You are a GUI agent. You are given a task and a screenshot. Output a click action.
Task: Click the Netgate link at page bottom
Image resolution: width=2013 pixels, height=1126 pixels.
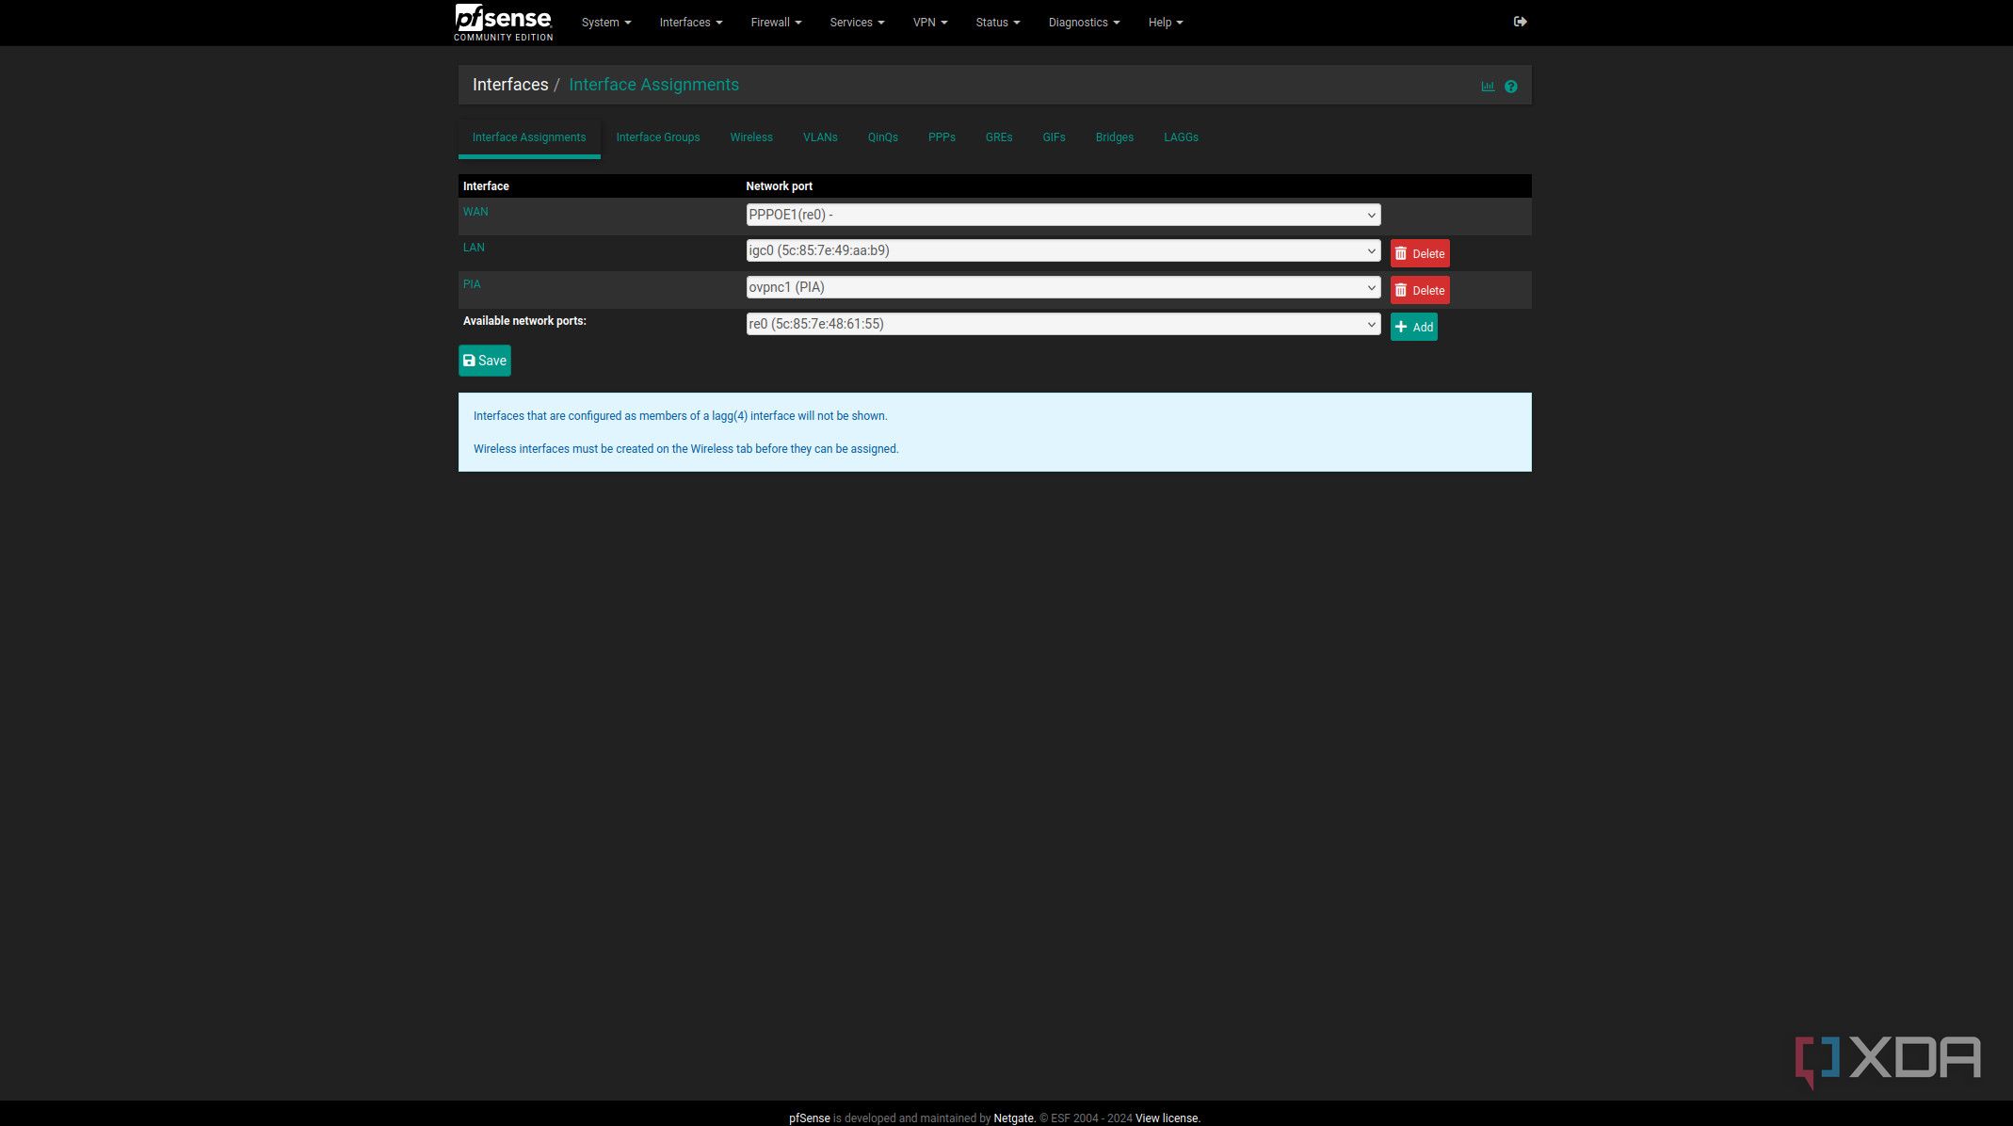1013,1118
